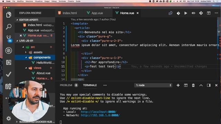The width and height of the screenshot is (221, 124).
Task: Open the Modifica menu
Action: [20, 1]
